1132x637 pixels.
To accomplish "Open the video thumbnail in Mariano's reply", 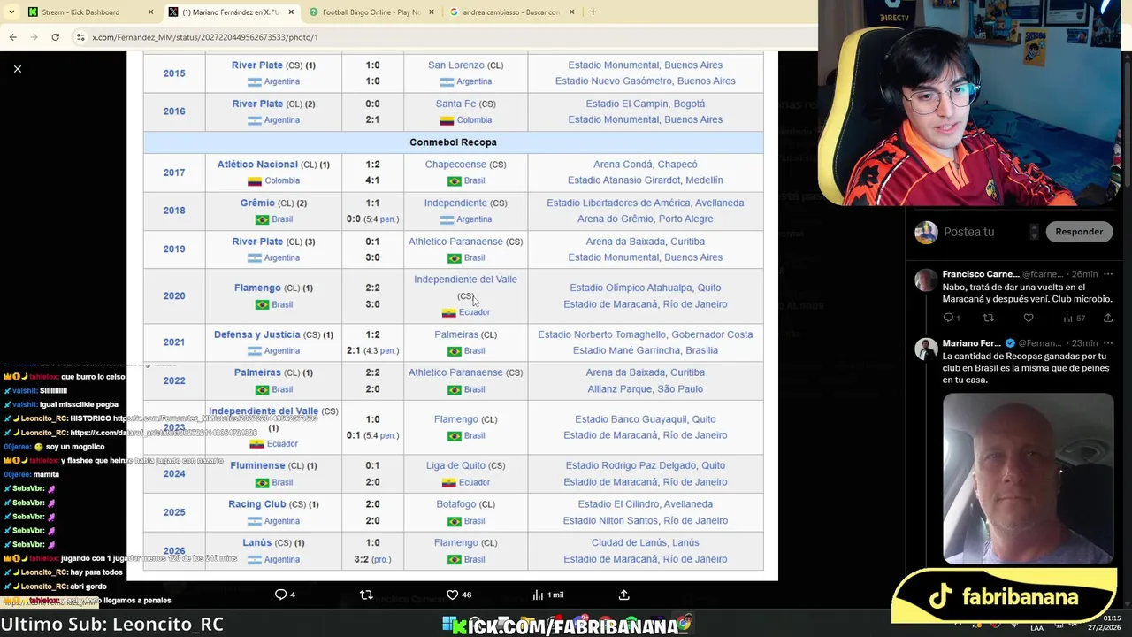I will [1028, 479].
